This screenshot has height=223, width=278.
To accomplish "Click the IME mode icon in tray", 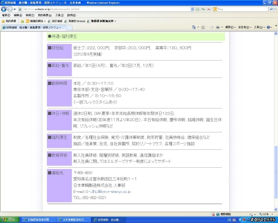I will 234,220.
